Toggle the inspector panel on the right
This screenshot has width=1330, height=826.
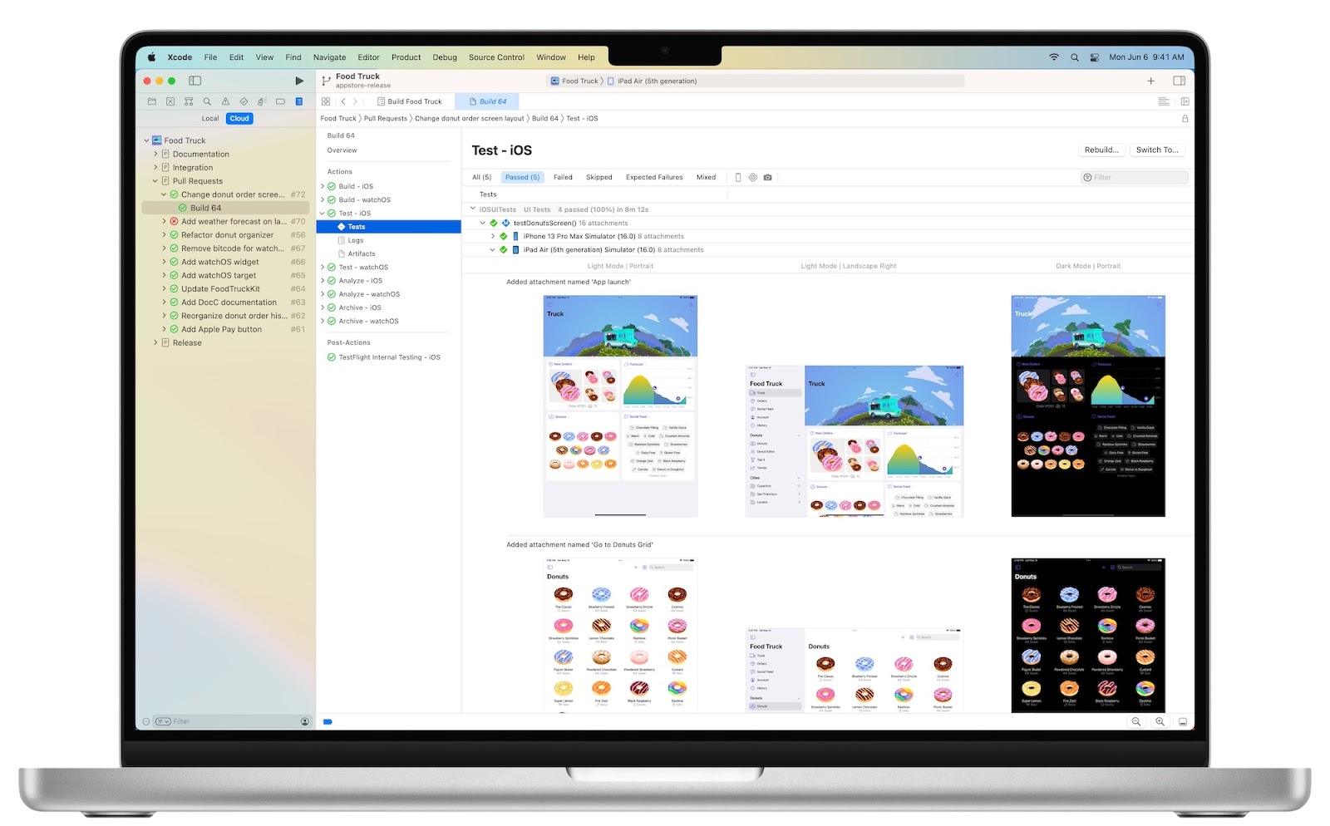coord(1179,81)
